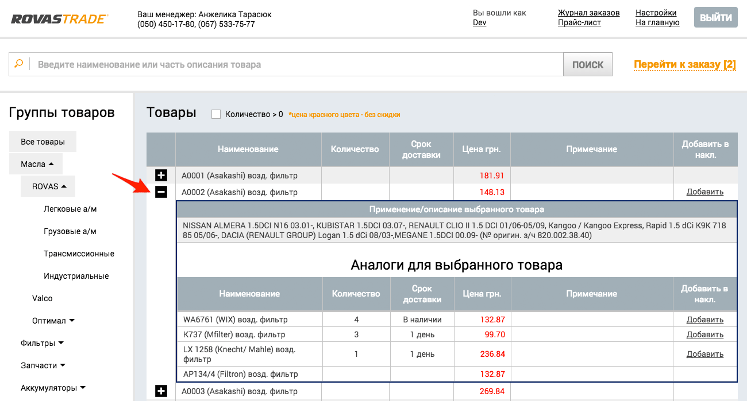This screenshot has height=401, width=747.
Task: Click price 148.13 in A0002 row
Action: point(492,192)
